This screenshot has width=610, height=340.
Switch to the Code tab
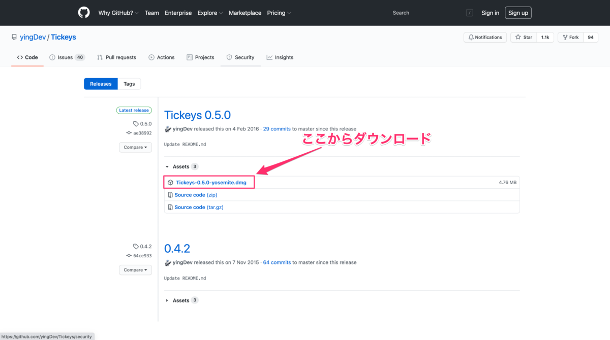tap(27, 57)
